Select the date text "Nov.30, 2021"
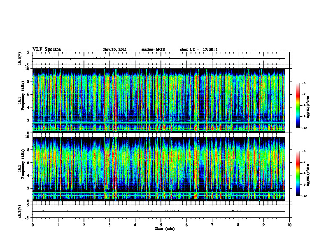The image size is (326, 252). coord(115,49)
